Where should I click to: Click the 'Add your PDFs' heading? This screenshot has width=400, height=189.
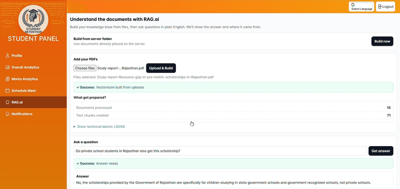tap(86, 59)
